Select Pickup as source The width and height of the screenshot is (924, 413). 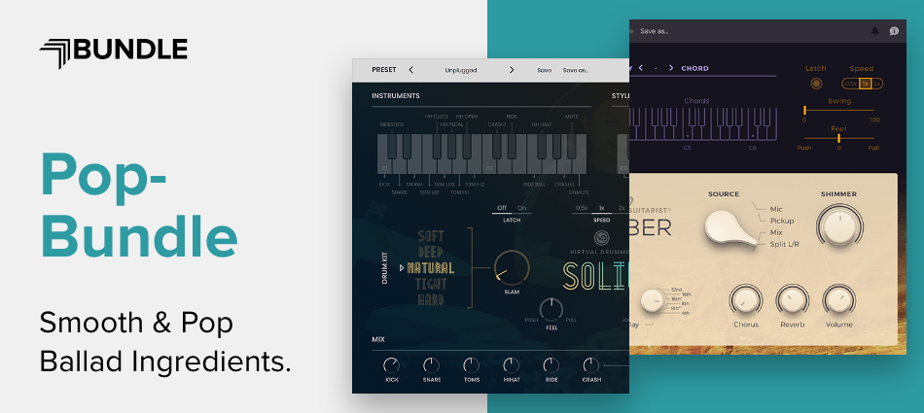coord(782,221)
